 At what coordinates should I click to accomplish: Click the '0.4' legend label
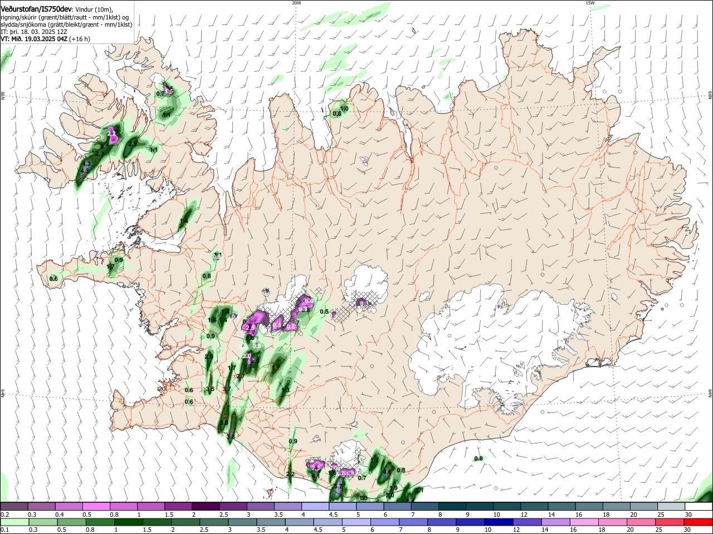59,515
